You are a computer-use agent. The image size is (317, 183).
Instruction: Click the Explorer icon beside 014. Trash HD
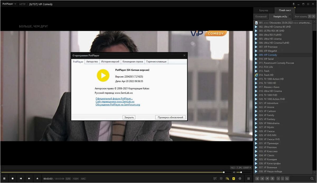pyautogui.click(x=256, y=75)
